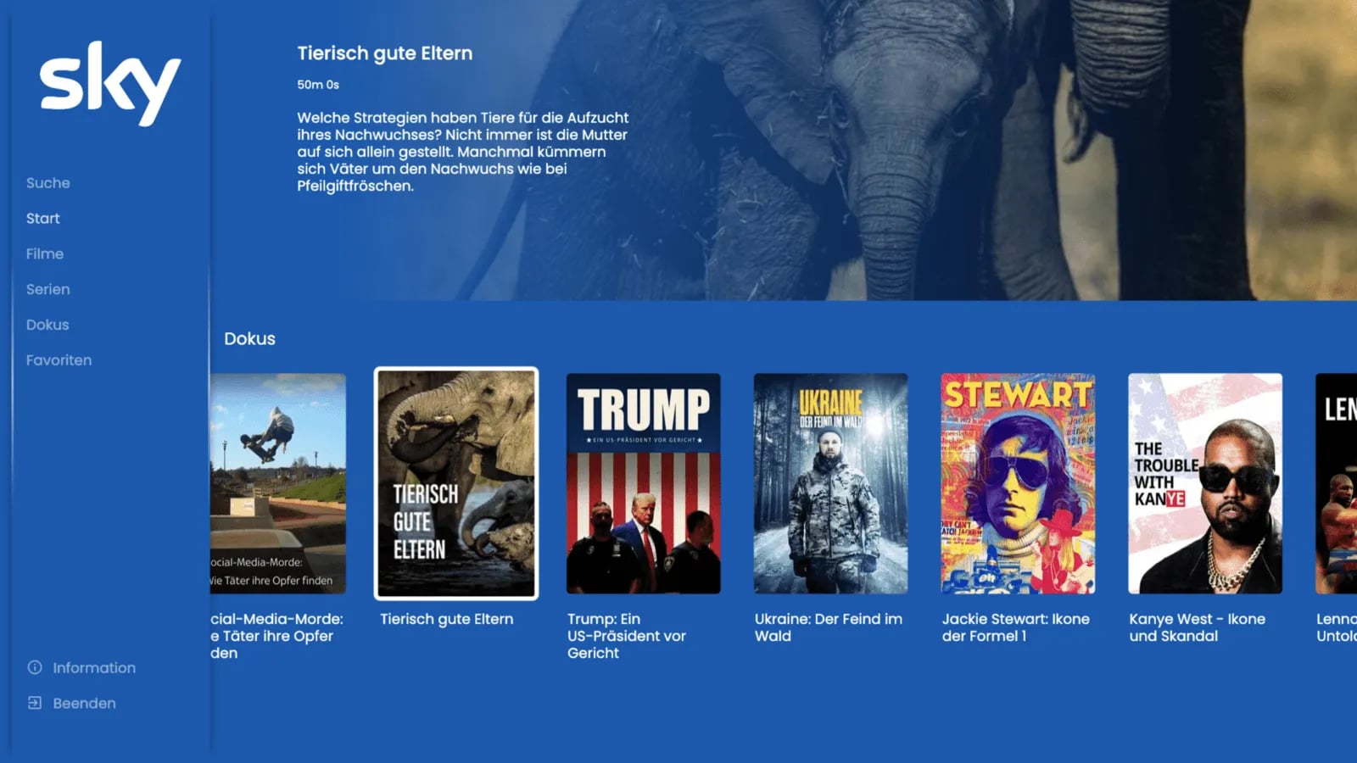This screenshot has width=1357, height=763.
Task: Open the Information page label
Action: (x=94, y=668)
